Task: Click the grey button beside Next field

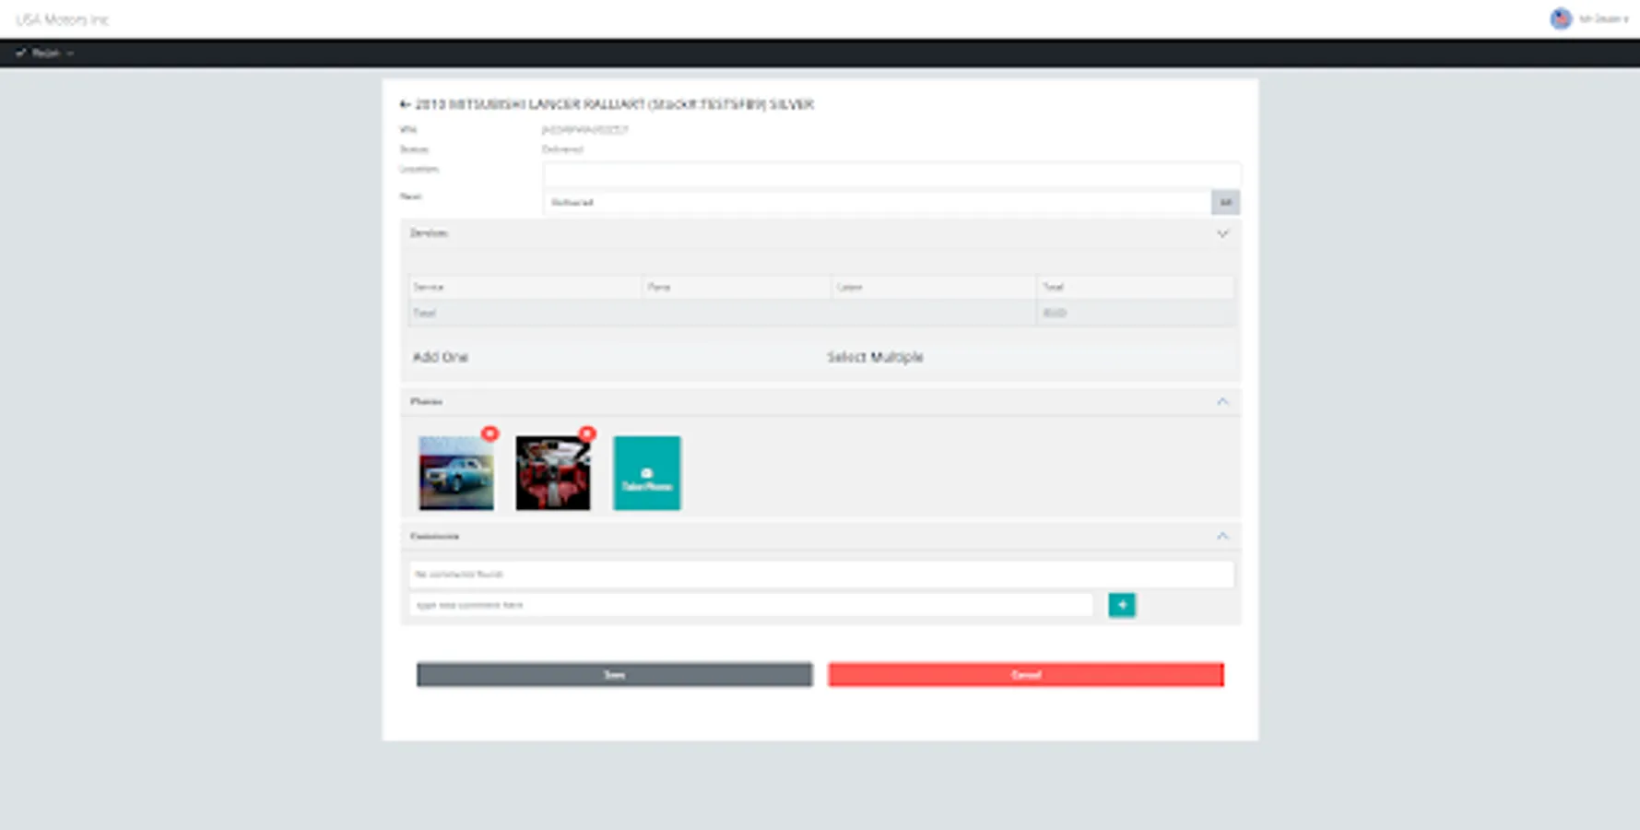Action: point(1225,202)
